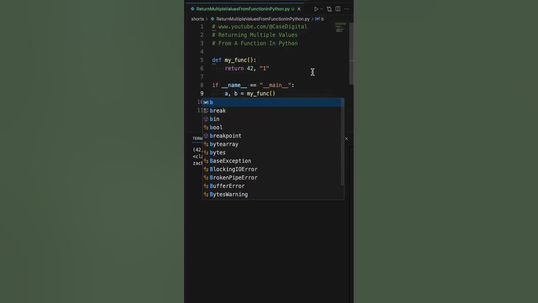Run the Python file with play icon
The height and width of the screenshot is (303, 538).
click(316, 9)
